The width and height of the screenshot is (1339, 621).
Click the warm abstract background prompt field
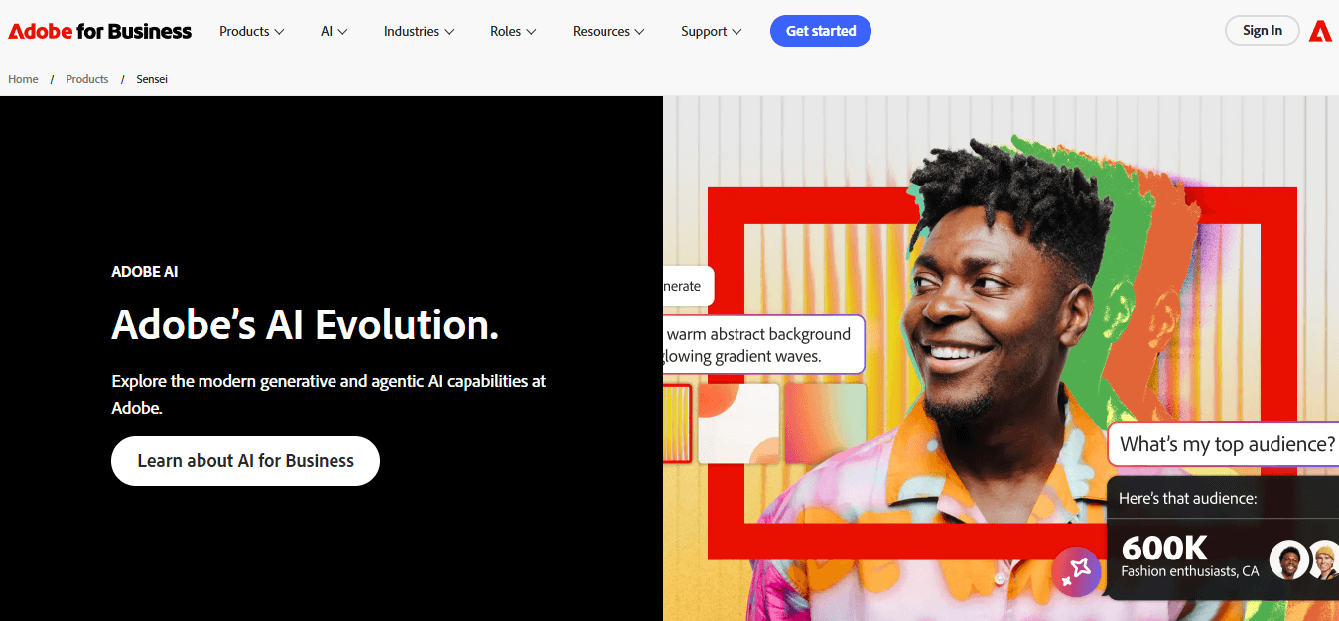coord(763,345)
